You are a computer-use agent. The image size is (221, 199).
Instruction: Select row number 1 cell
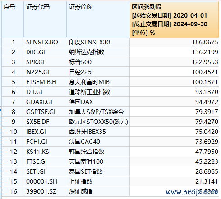click(x=13, y=42)
